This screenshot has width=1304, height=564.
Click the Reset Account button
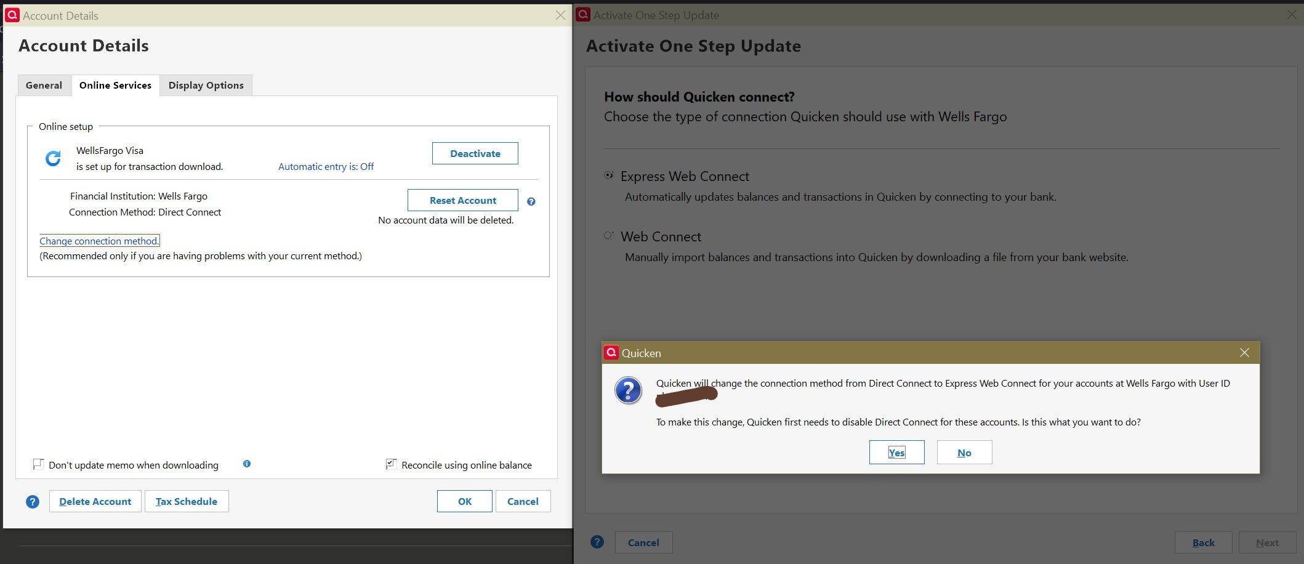click(x=463, y=200)
